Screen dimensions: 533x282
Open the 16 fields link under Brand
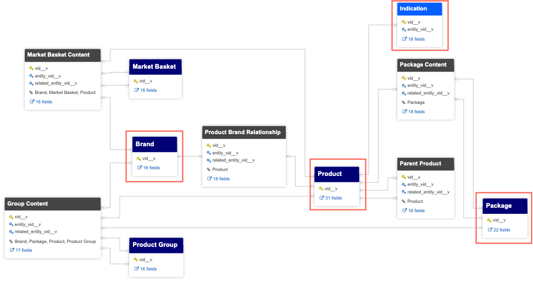click(x=151, y=168)
